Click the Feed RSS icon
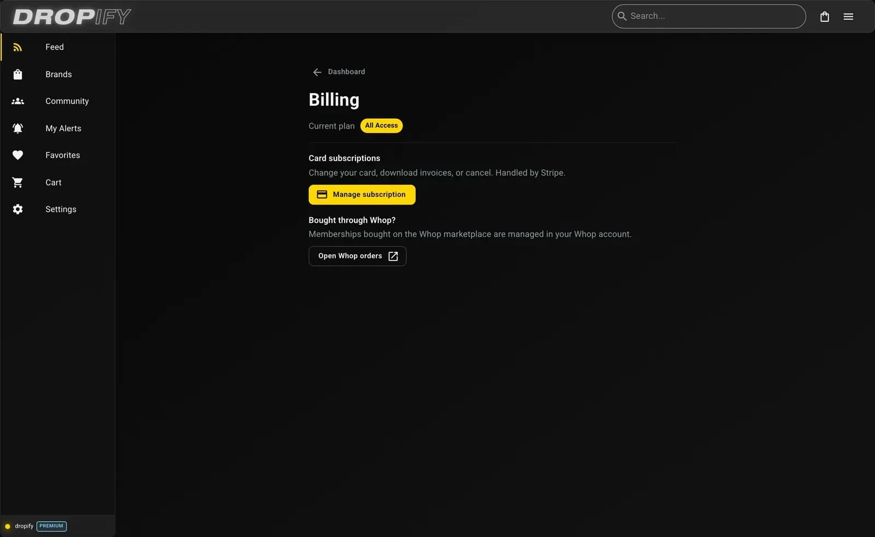 pos(17,48)
